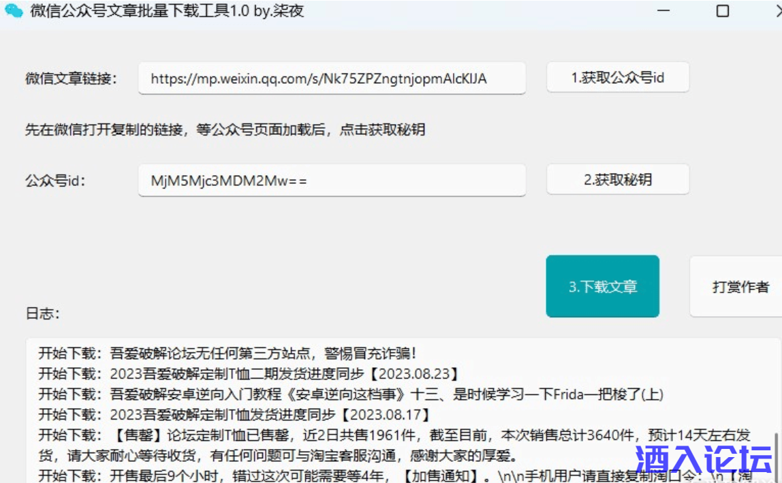
Task: Click log line about 安卓逆向这档事 Frida
Action: pos(351,394)
